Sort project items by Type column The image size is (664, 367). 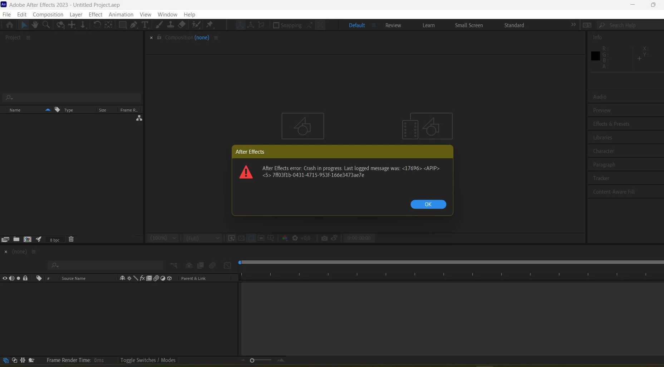pos(69,110)
